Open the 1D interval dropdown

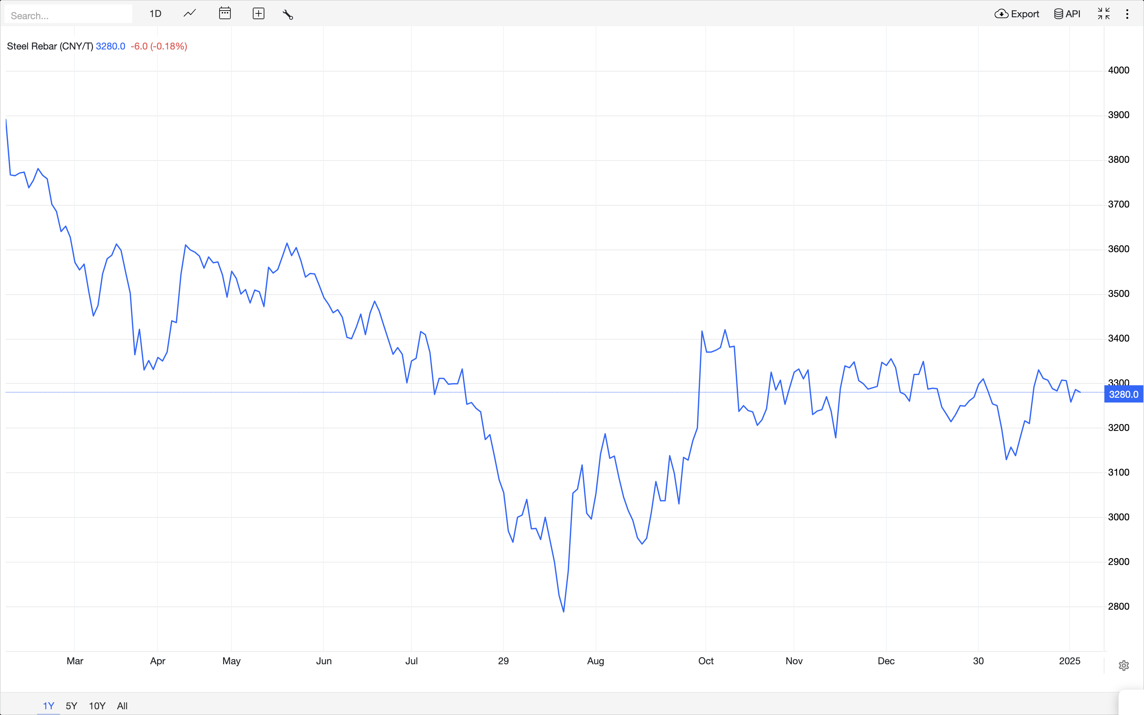155,14
